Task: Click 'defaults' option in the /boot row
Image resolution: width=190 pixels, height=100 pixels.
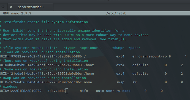Action: coord(140,65)
